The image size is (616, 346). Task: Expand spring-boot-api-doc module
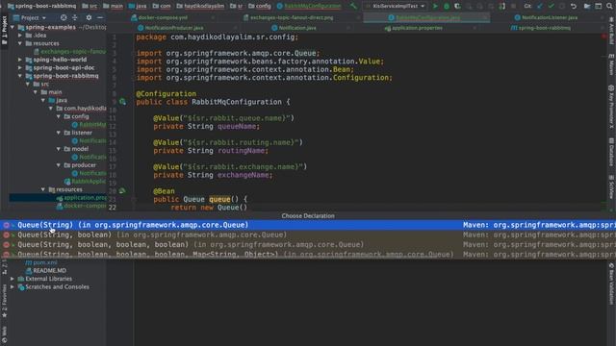(20, 68)
